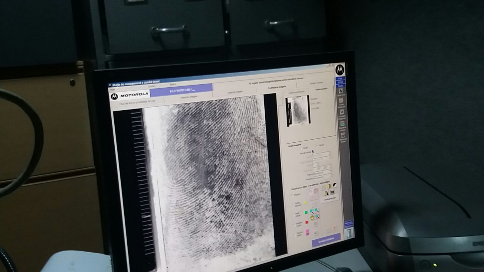Click the Casta button in the sidebar
Image resolution: width=484 pixels, height=272 pixels.
tap(340, 86)
